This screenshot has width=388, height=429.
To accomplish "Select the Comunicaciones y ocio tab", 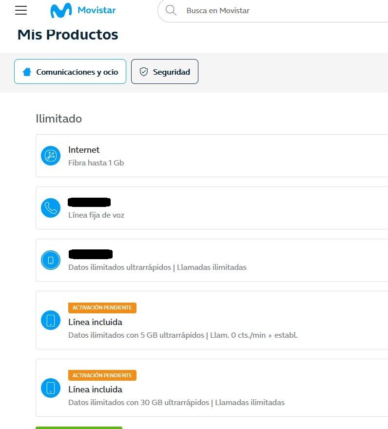I will (70, 72).
